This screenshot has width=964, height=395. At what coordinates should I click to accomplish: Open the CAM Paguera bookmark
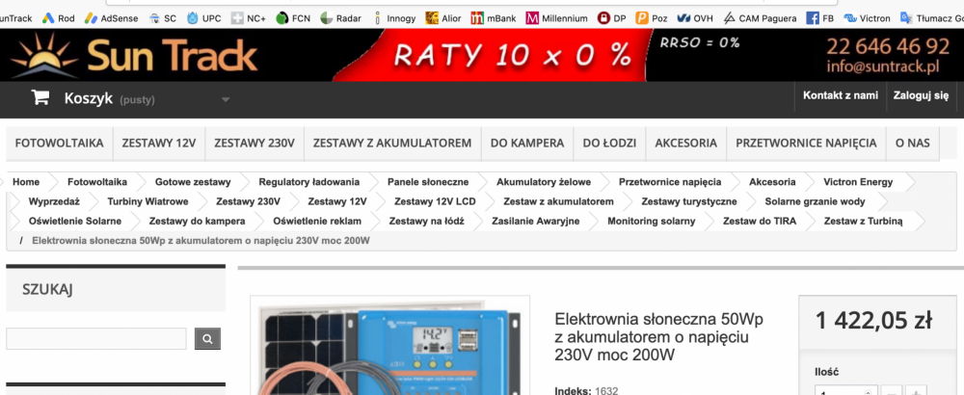(x=760, y=18)
